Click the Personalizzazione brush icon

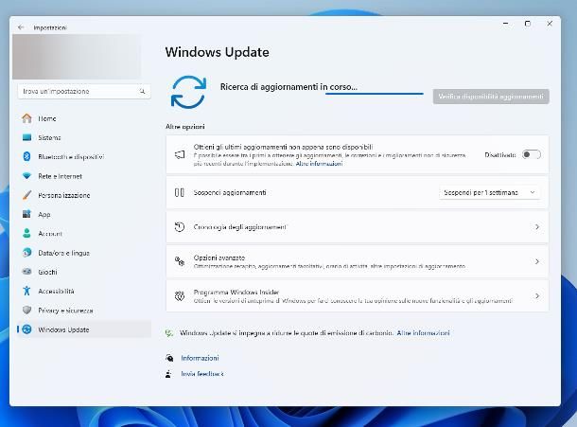coord(26,195)
